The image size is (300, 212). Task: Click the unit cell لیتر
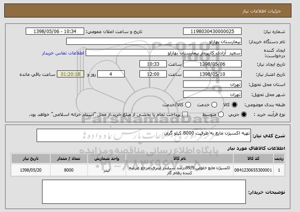(x=107, y=170)
